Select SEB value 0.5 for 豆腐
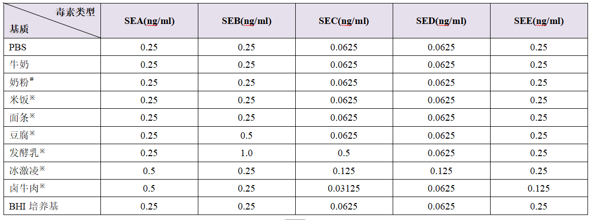 [x=246, y=136]
